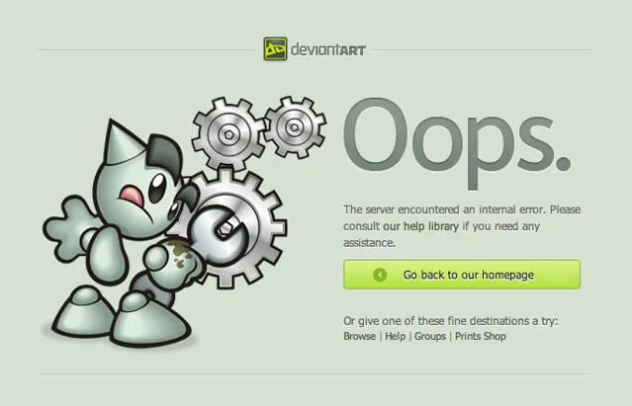Click the internal error message text
632x406 pixels.
(x=462, y=226)
